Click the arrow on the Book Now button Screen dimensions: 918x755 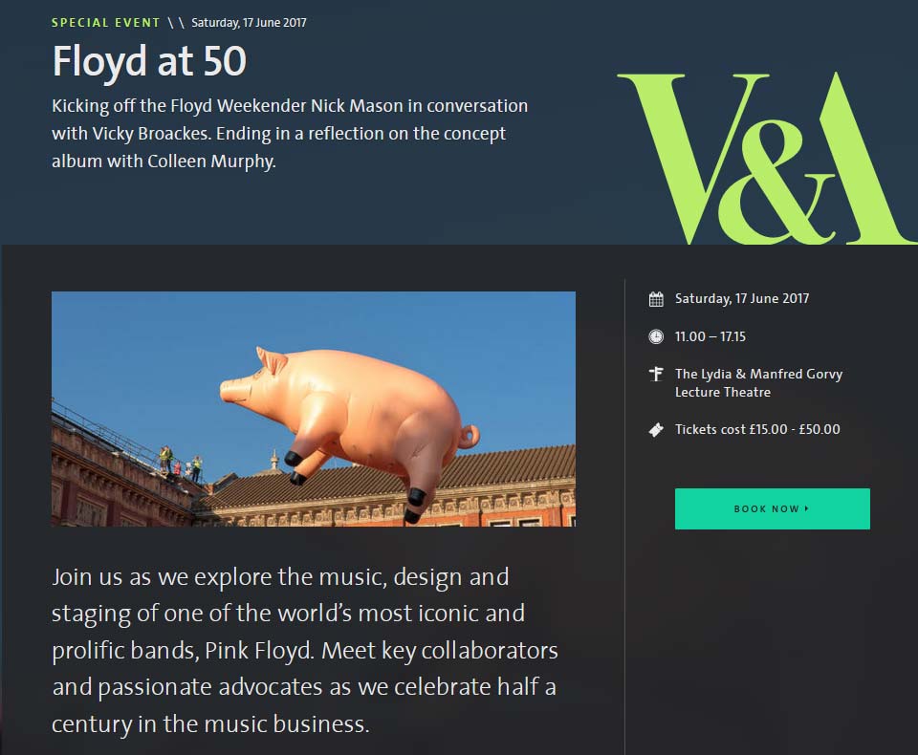[x=807, y=508]
